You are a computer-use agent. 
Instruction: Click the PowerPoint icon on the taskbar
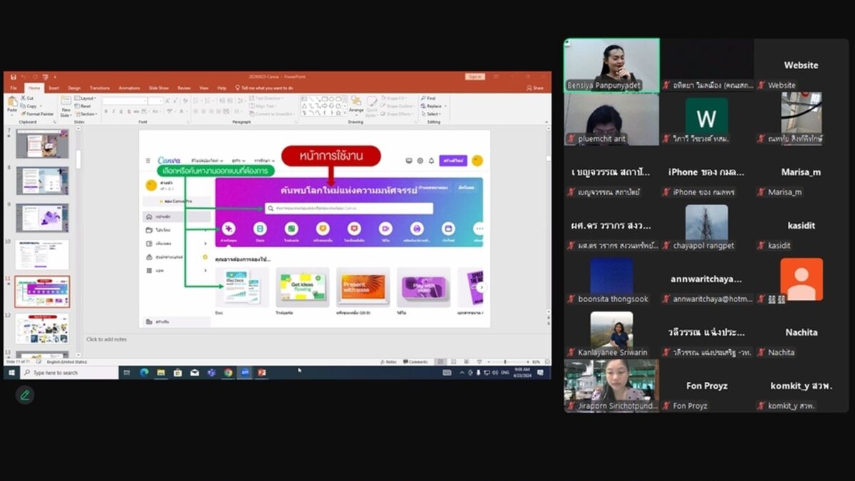pyautogui.click(x=261, y=373)
